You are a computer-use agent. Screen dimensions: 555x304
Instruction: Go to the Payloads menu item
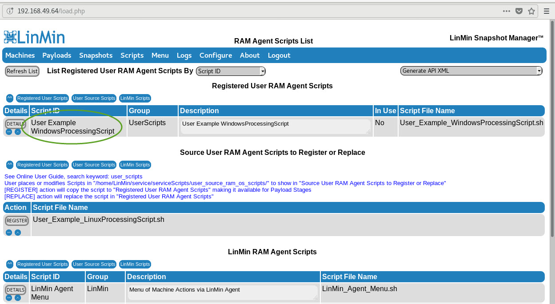[57, 55]
